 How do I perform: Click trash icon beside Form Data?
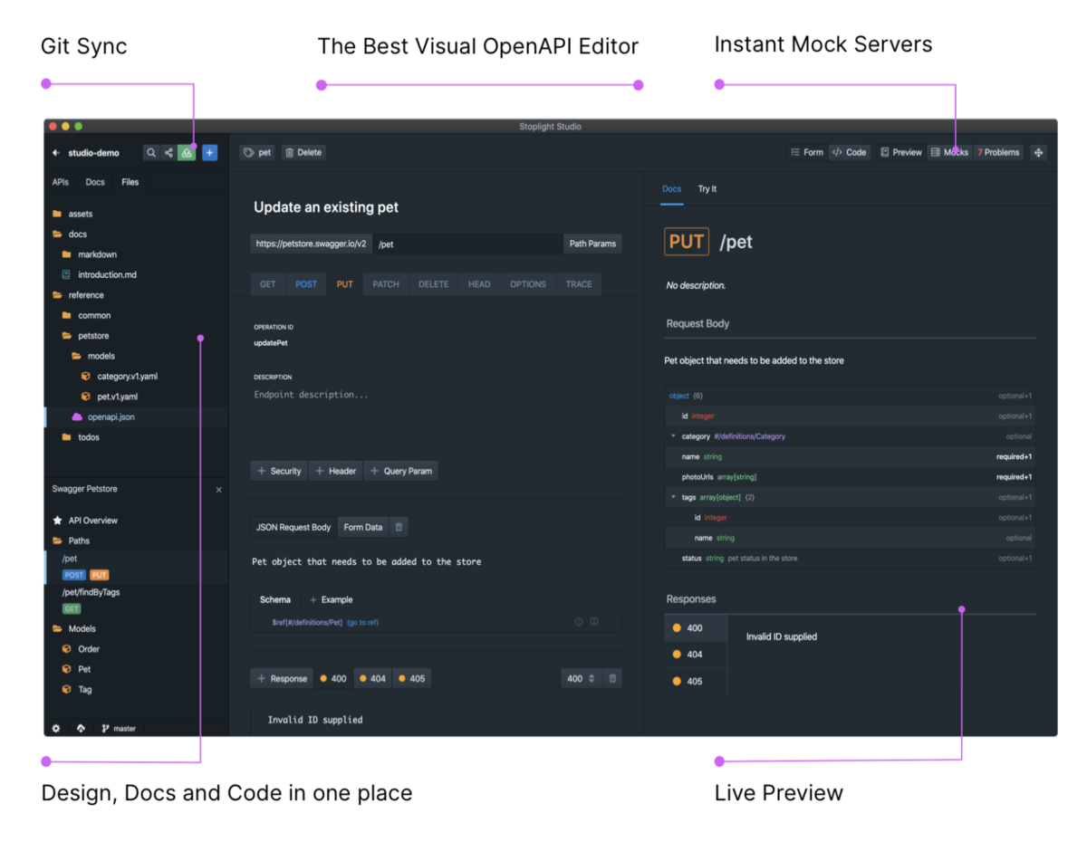399,527
